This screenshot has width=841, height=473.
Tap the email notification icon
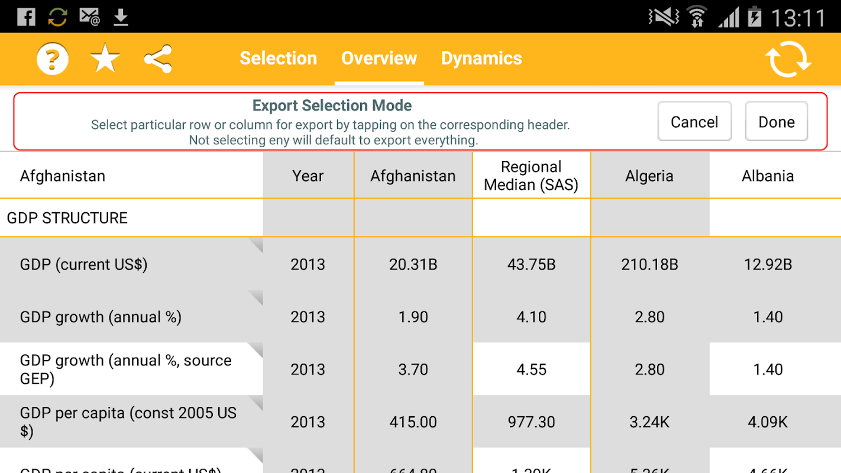(x=89, y=17)
